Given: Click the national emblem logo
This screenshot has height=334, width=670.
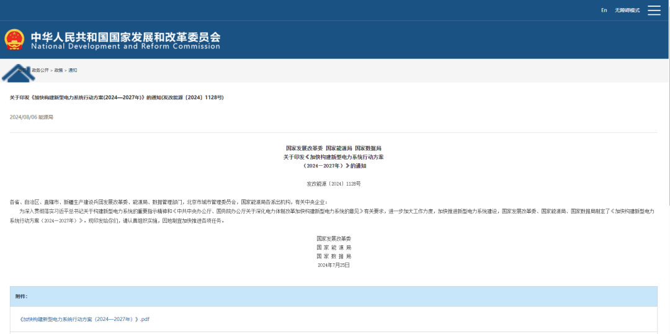Looking at the screenshot, I should click(x=15, y=40).
